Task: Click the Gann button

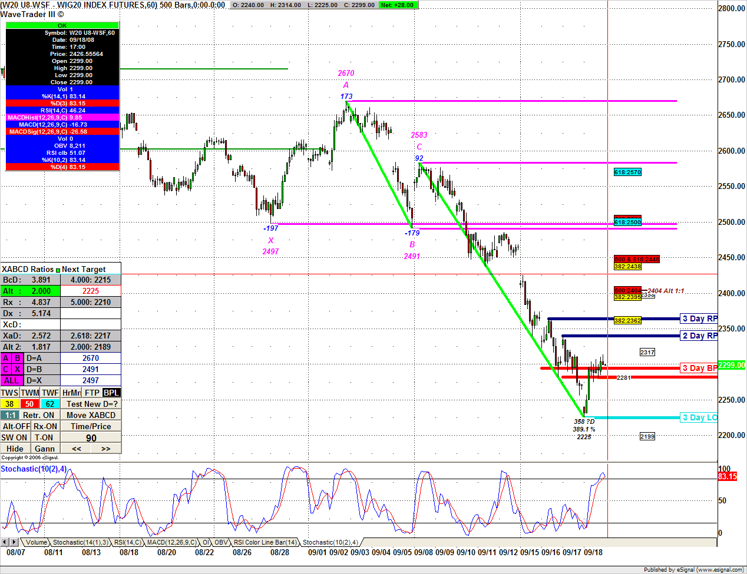Action: (45, 449)
